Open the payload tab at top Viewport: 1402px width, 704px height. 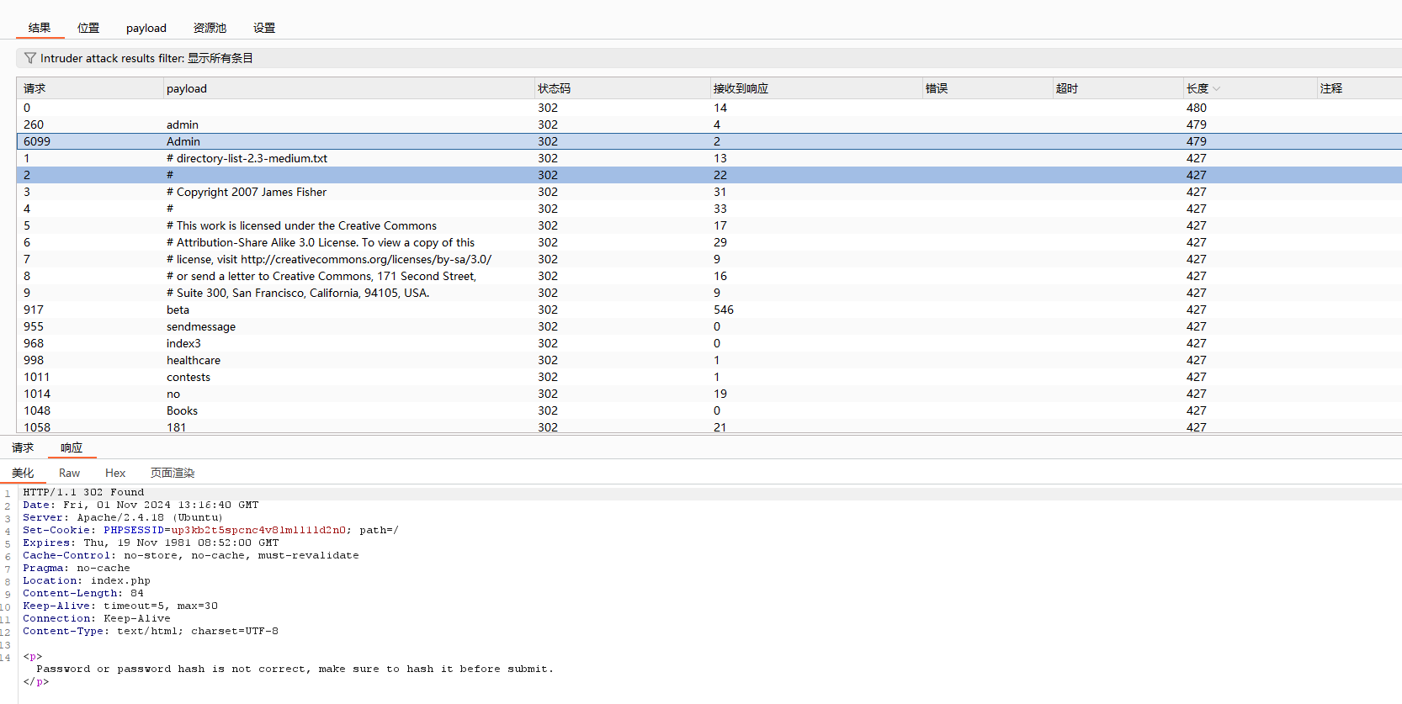coord(146,28)
